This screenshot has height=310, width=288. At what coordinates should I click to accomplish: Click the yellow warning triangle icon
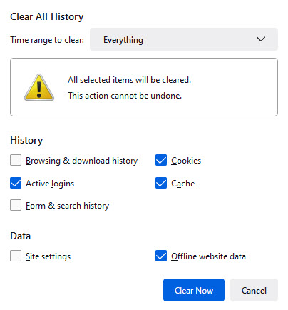(39, 87)
